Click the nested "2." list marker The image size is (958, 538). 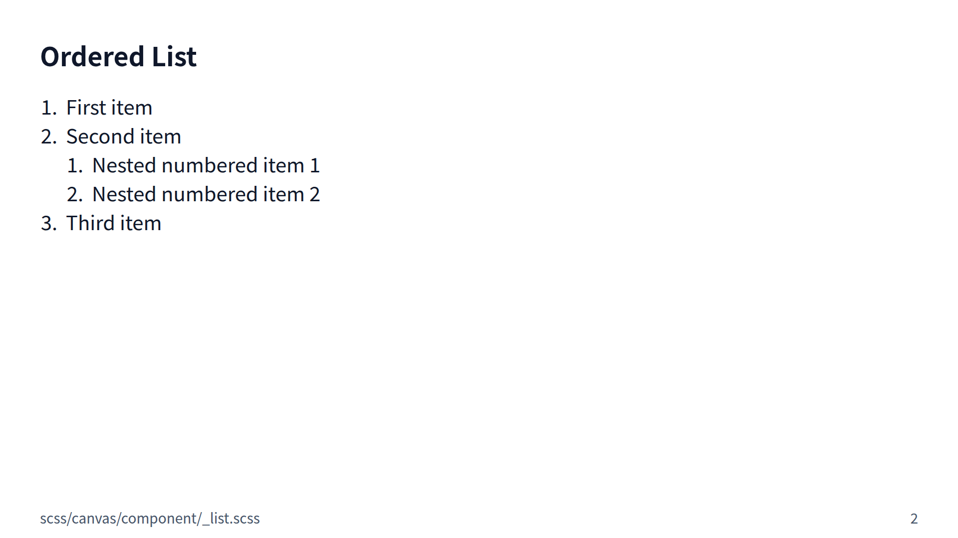74,194
